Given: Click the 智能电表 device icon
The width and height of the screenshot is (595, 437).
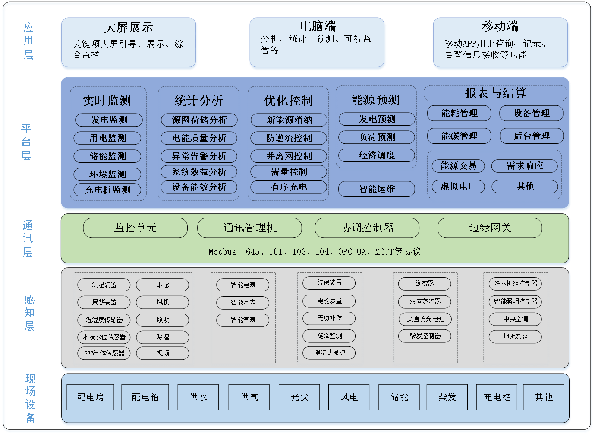Looking at the screenshot, I should [x=243, y=285].
